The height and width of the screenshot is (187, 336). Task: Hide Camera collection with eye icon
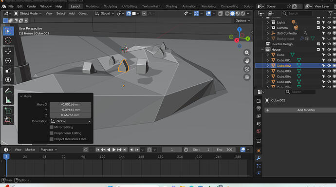pyautogui.click(x=329, y=28)
